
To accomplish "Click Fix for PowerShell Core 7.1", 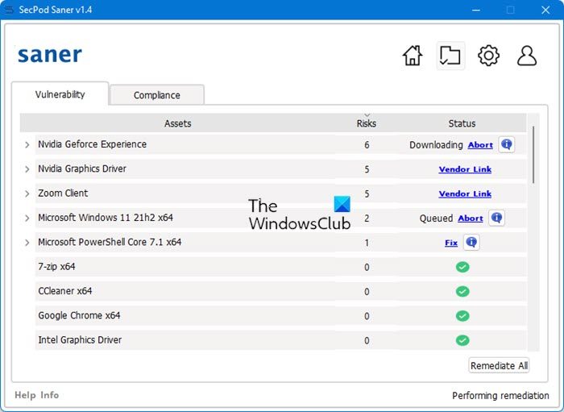I will point(451,243).
